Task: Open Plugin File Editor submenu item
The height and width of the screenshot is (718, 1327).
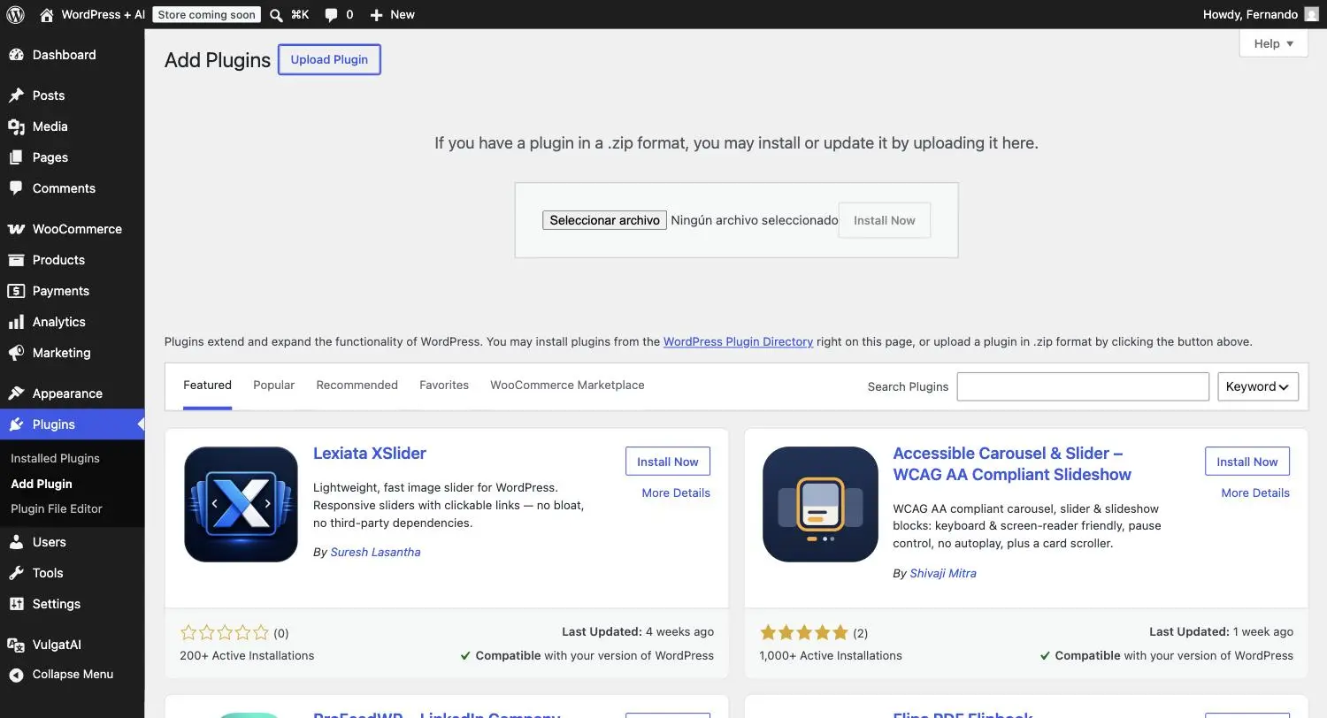Action: [x=57, y=508]
